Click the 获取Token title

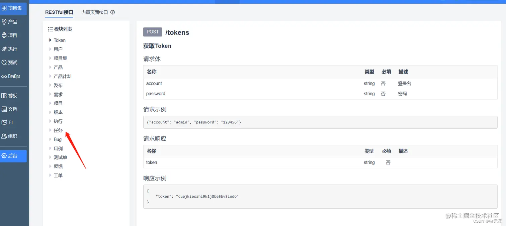coord(157,46)
